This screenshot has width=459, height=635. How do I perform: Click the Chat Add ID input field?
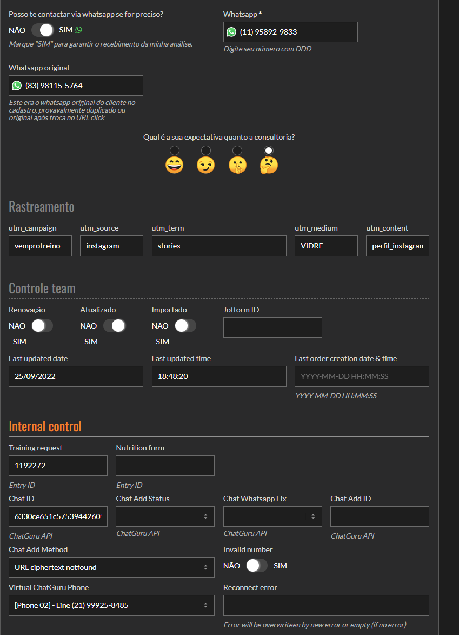click(380, 516)
